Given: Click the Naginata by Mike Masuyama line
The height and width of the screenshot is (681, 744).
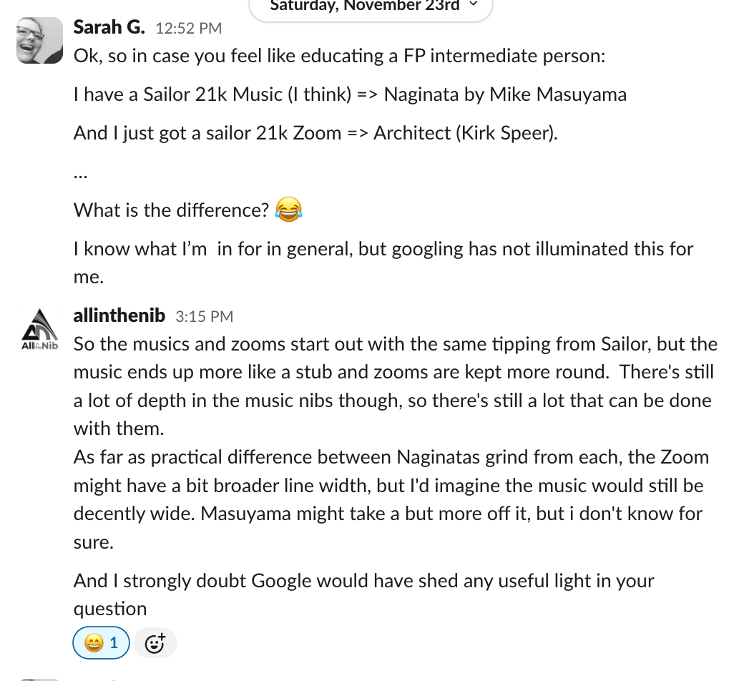Looking at the screenshot, I should [350, 94].
